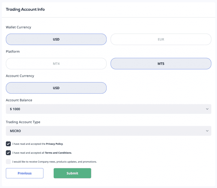Click the Trading Account Info heading
The width and height of the screenshot is (217, 188).
pyautogui.click(x=25, y=9)
